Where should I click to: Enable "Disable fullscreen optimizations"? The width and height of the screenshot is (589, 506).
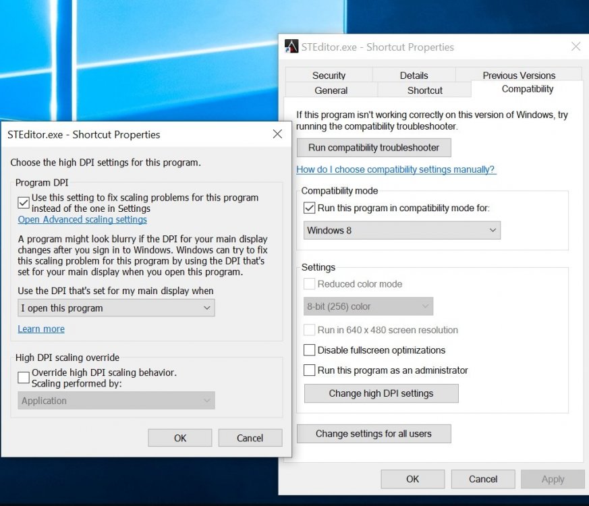(x=310, y=350)
